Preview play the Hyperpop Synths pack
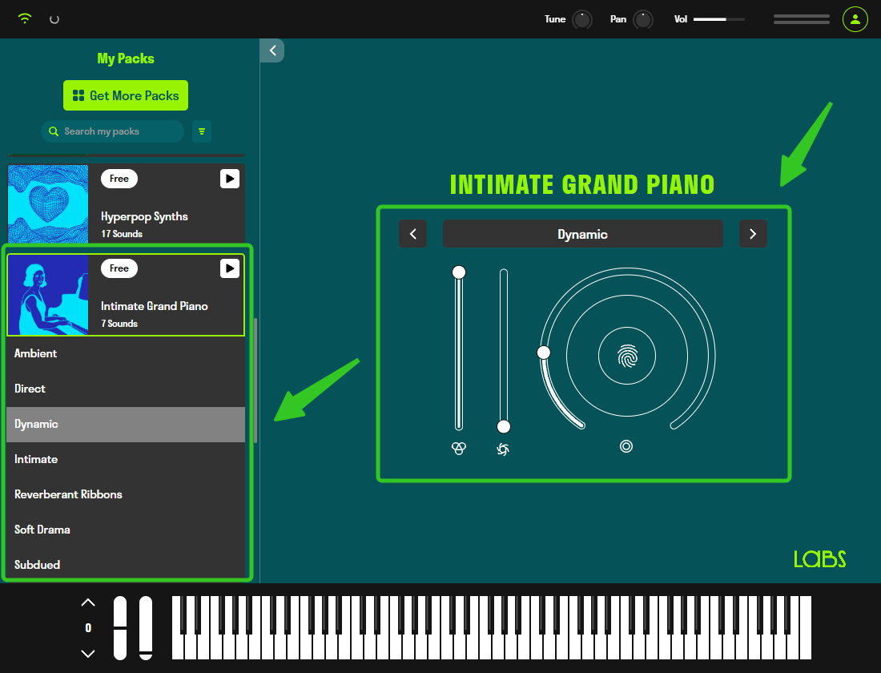881x673 pixels. tap(229, 179)
